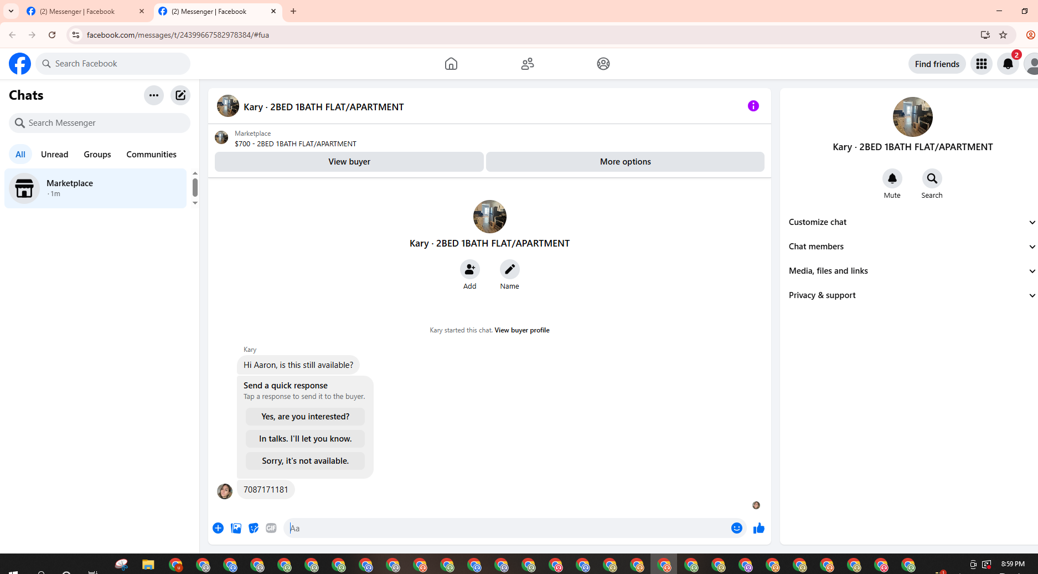The width and height of the screenshot is (1038, 574).
Task: Open the emoji picker
Action: (737, 528)
